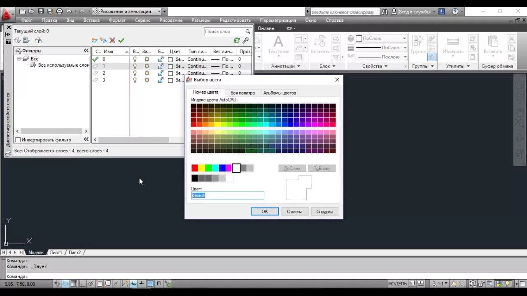Viewport: 527px width, 296px height.
Task: Select the Все используемые слои filter
Action: pyautogui.click(x=63, y=65)
